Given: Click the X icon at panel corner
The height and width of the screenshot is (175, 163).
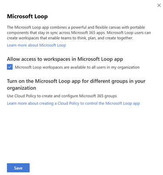Looking at the screenshot, I should [159, 5].
